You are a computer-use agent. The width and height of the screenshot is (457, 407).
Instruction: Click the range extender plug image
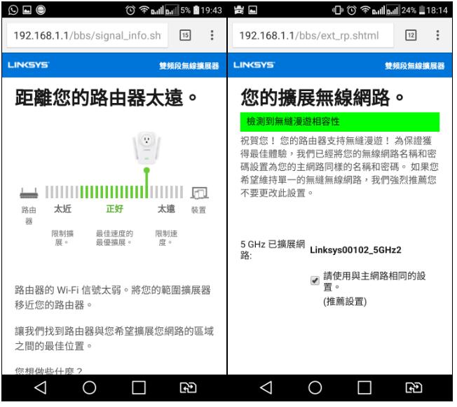tap(147, 149)
